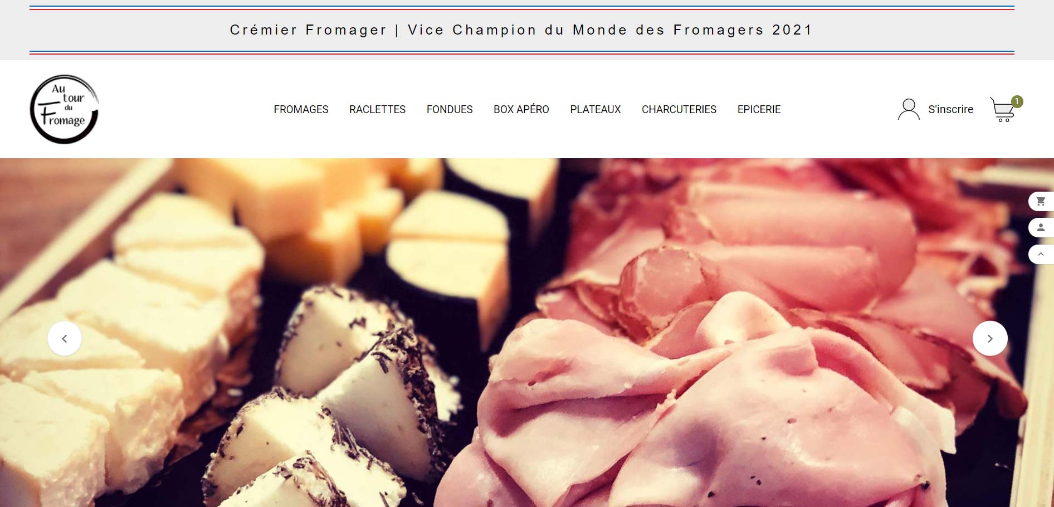This screenshot has width=1054, height=507.
Task: Open the shopping cart icon with badge
Action: click(x=1003, y=110)
